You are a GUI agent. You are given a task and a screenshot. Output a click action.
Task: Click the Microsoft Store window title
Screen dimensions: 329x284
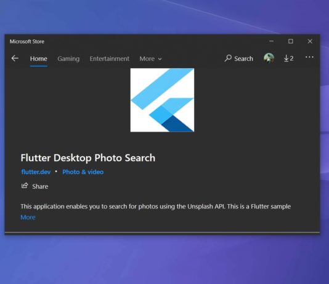(27, 41)
